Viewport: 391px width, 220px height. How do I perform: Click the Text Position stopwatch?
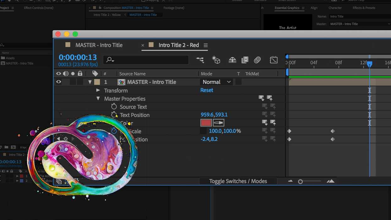[114, 115]
